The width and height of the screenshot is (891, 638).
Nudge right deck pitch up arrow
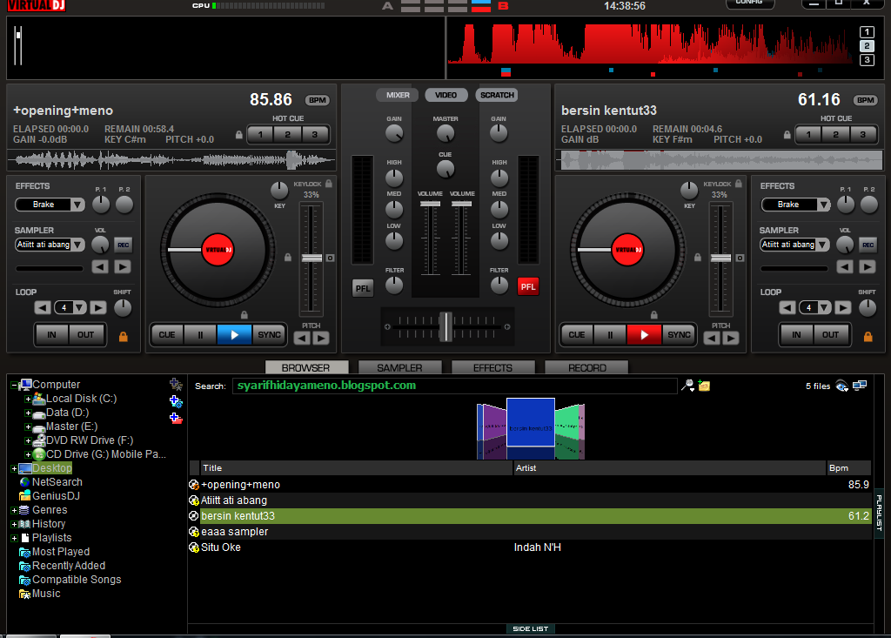click(x=731, y=339)
